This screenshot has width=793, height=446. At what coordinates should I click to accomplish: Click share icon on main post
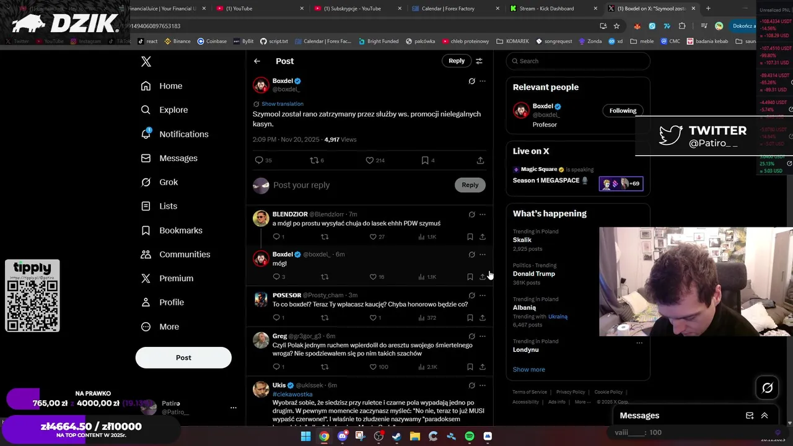pos(480,160)
